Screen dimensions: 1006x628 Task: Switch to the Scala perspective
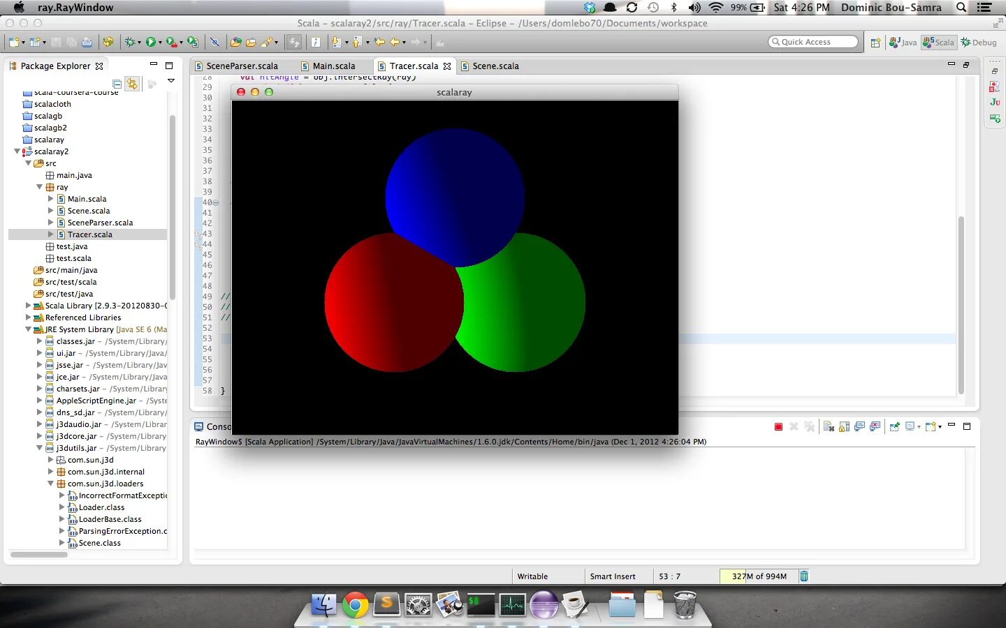(x=938, y=43)
